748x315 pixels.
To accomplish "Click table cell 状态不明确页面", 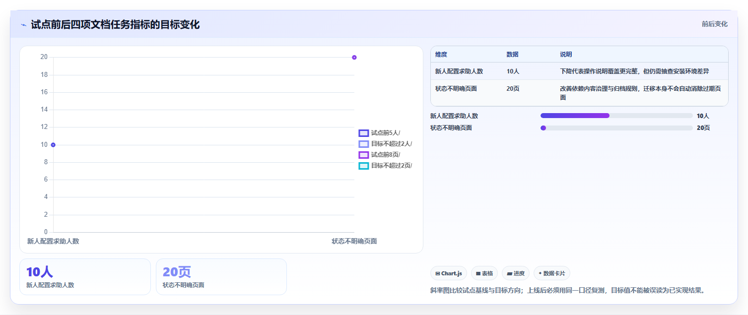I will (x=456, y=89).
